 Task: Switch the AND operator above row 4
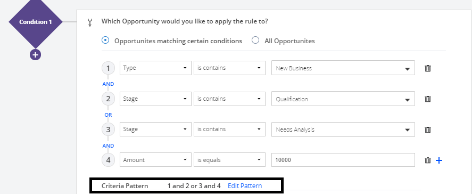[108, 145]
